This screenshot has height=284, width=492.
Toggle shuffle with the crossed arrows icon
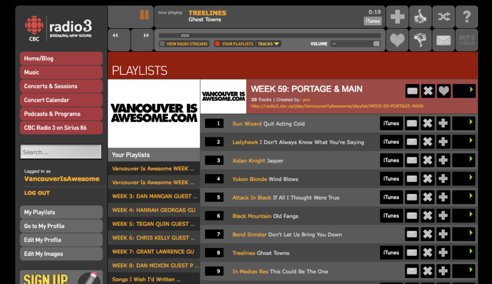coord(444,16)
